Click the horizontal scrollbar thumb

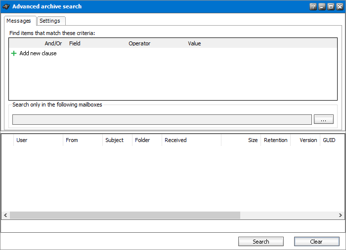click(x=125, y=215)
